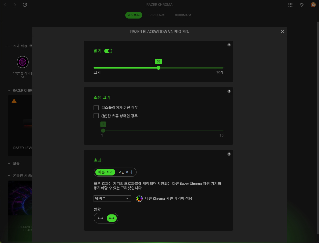The width and height of the screenshot is (319, 243).
Task: Click the brightness slider handle at 50
Action: point(159,68)
